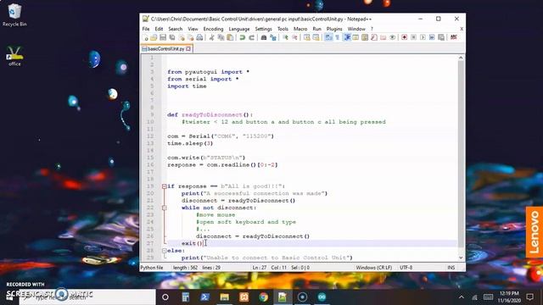The width and height of the screenshot is (543, 305).
Task: Click the 'time.sleep(3)' code line
Action: (190, 143)
